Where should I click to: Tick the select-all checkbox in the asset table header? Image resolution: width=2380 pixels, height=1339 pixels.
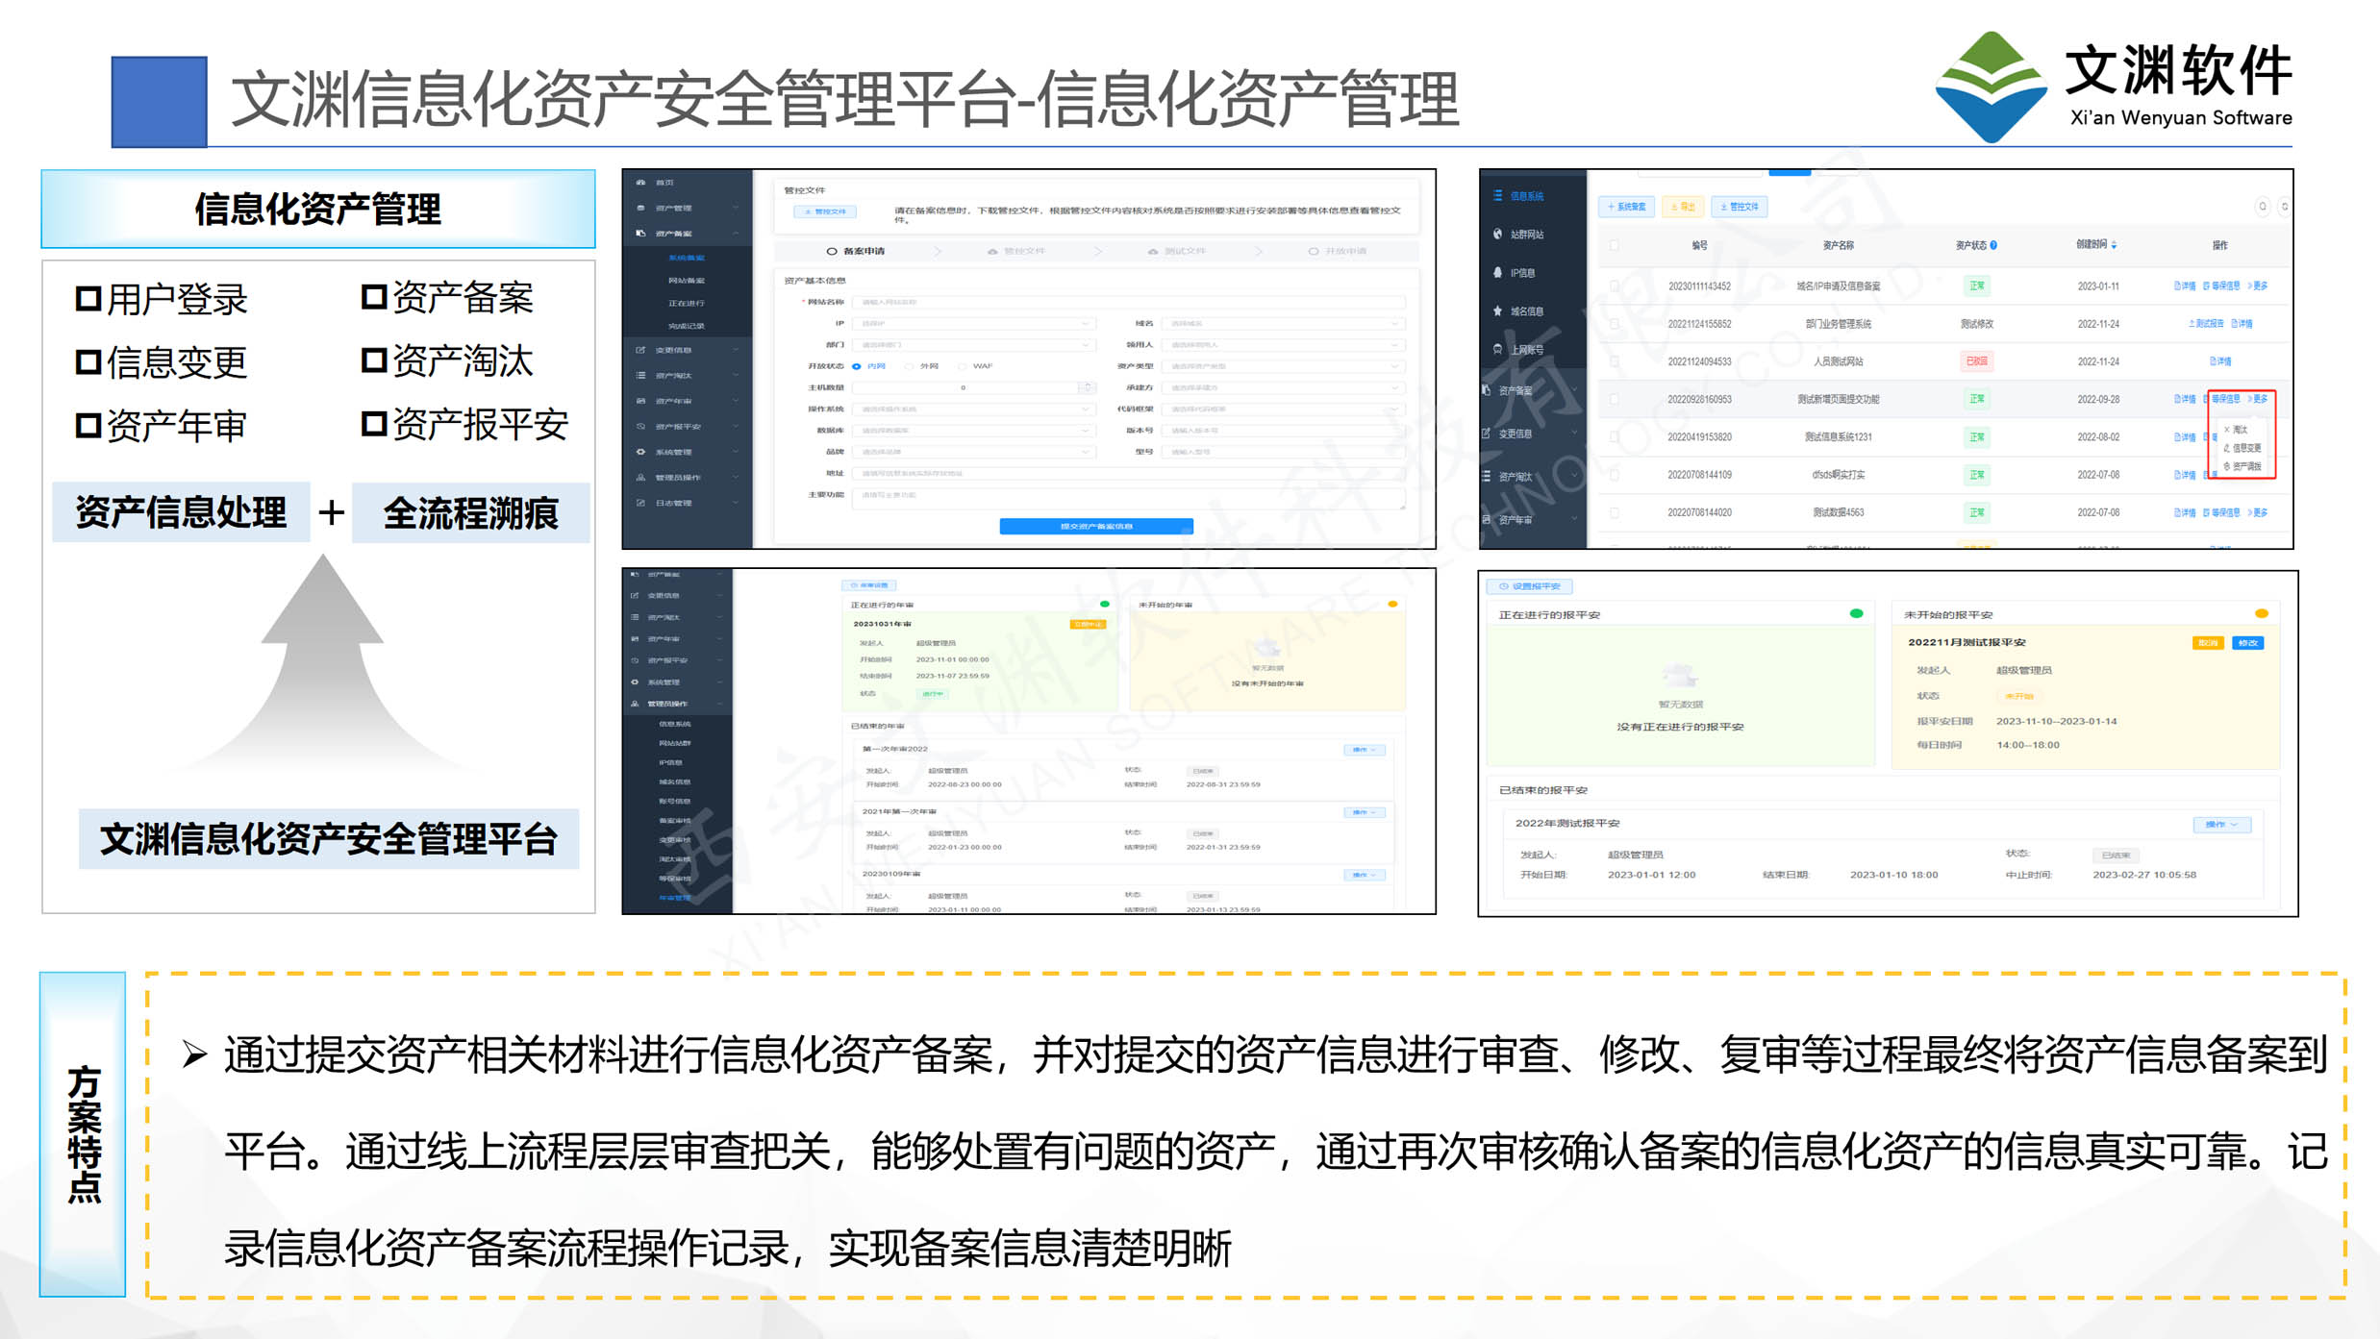tap(1615, 246)
